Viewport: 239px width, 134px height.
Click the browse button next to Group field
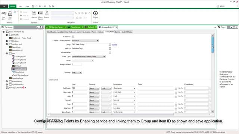pos(110,45)
